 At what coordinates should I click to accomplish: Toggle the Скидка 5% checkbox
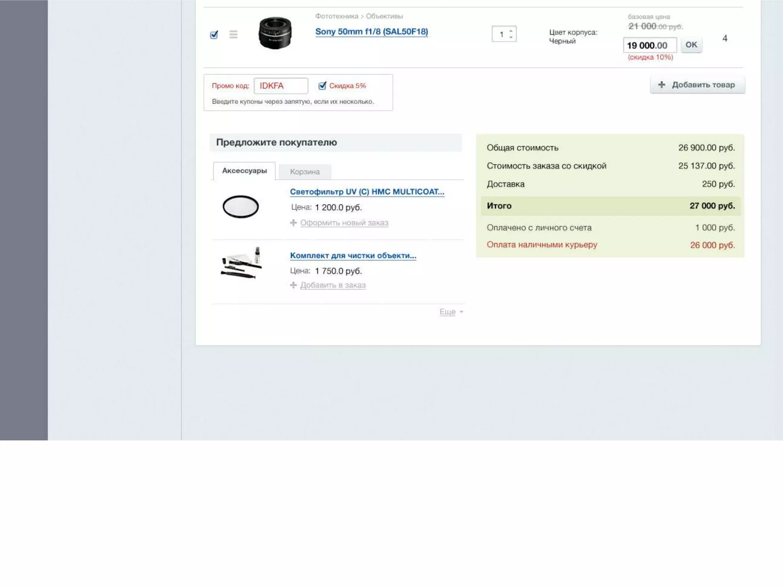pos(322,86)
